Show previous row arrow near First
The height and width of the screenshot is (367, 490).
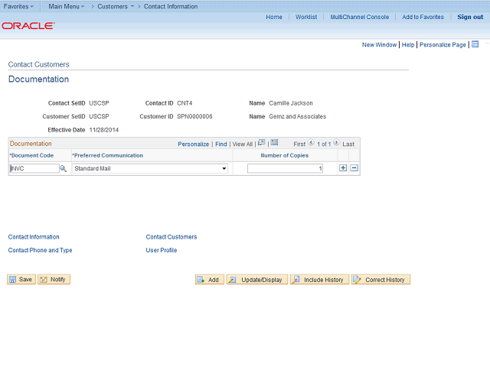(311, 143)
